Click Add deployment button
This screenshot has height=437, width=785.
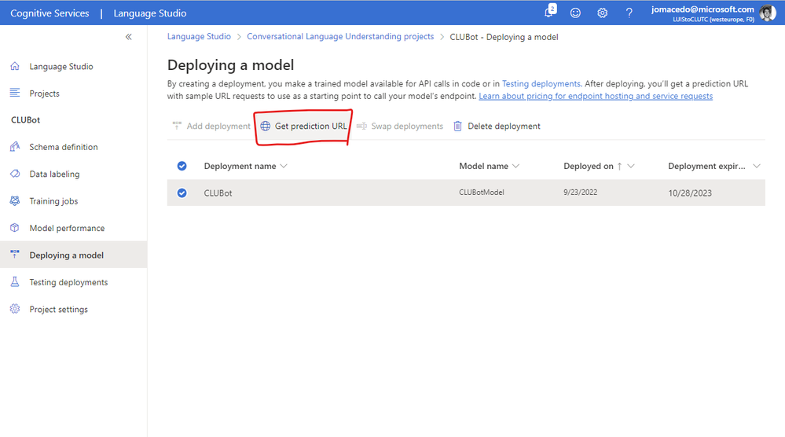pyautogui.click(x=211, y=126)
